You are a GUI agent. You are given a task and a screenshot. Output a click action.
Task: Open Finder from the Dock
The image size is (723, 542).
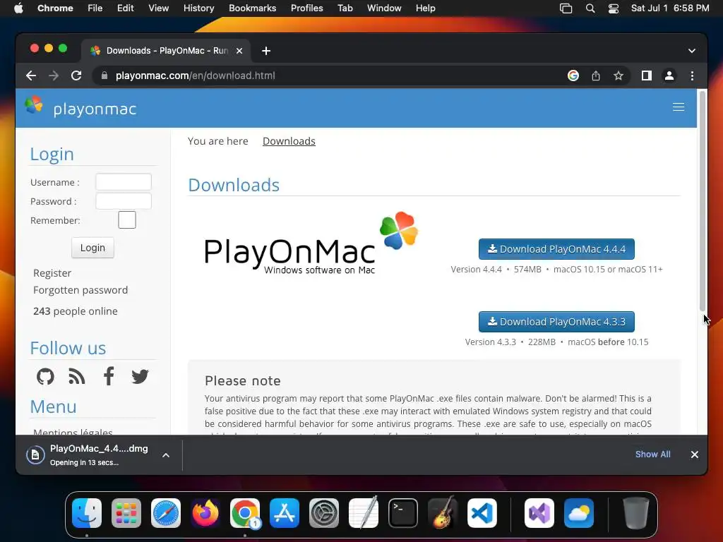(x=87, y=513)
